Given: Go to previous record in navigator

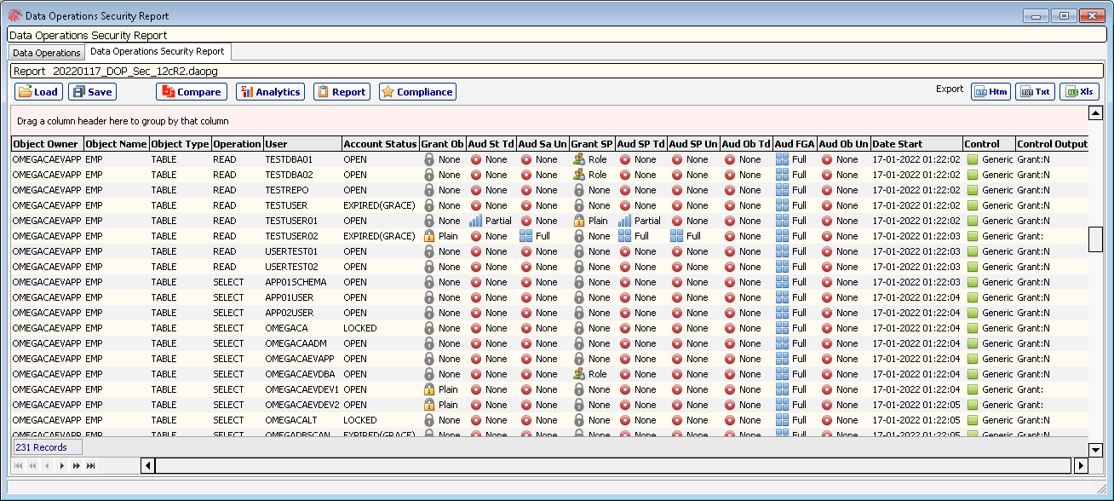Looking at the screenshot, I should 47,466.
